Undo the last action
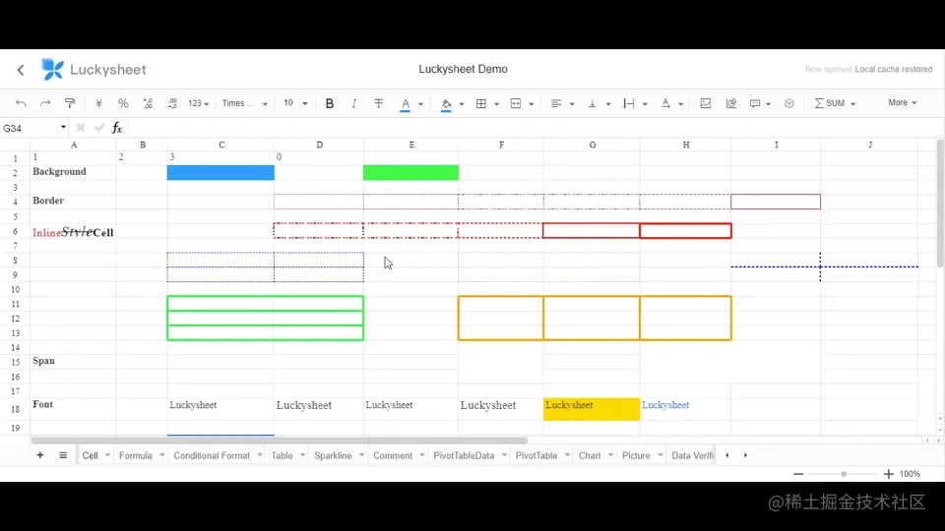Viewport: 945px width, 531px height. coord(21,103)
